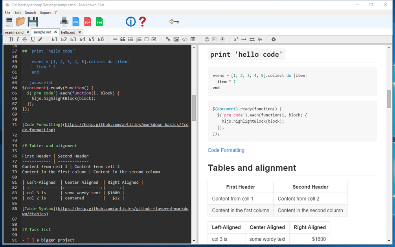
Task: Click the sliders icon in formatting toolbar
Action: point(260,39)
